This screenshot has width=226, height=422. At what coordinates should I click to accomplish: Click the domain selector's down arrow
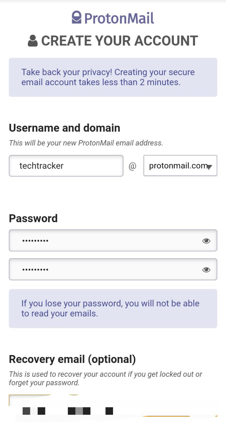pyautogui.click(x=209, y=167)
